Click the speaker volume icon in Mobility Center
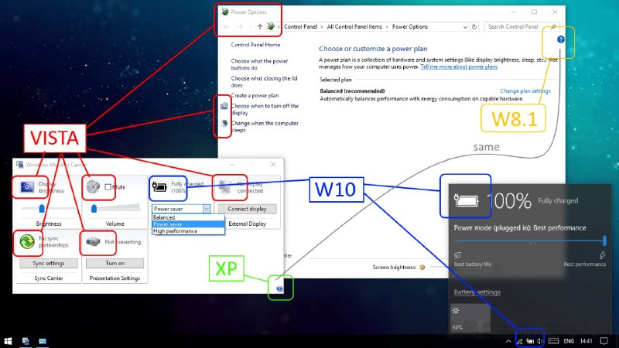Screen dimensions: 619x348 pos(94,186)
